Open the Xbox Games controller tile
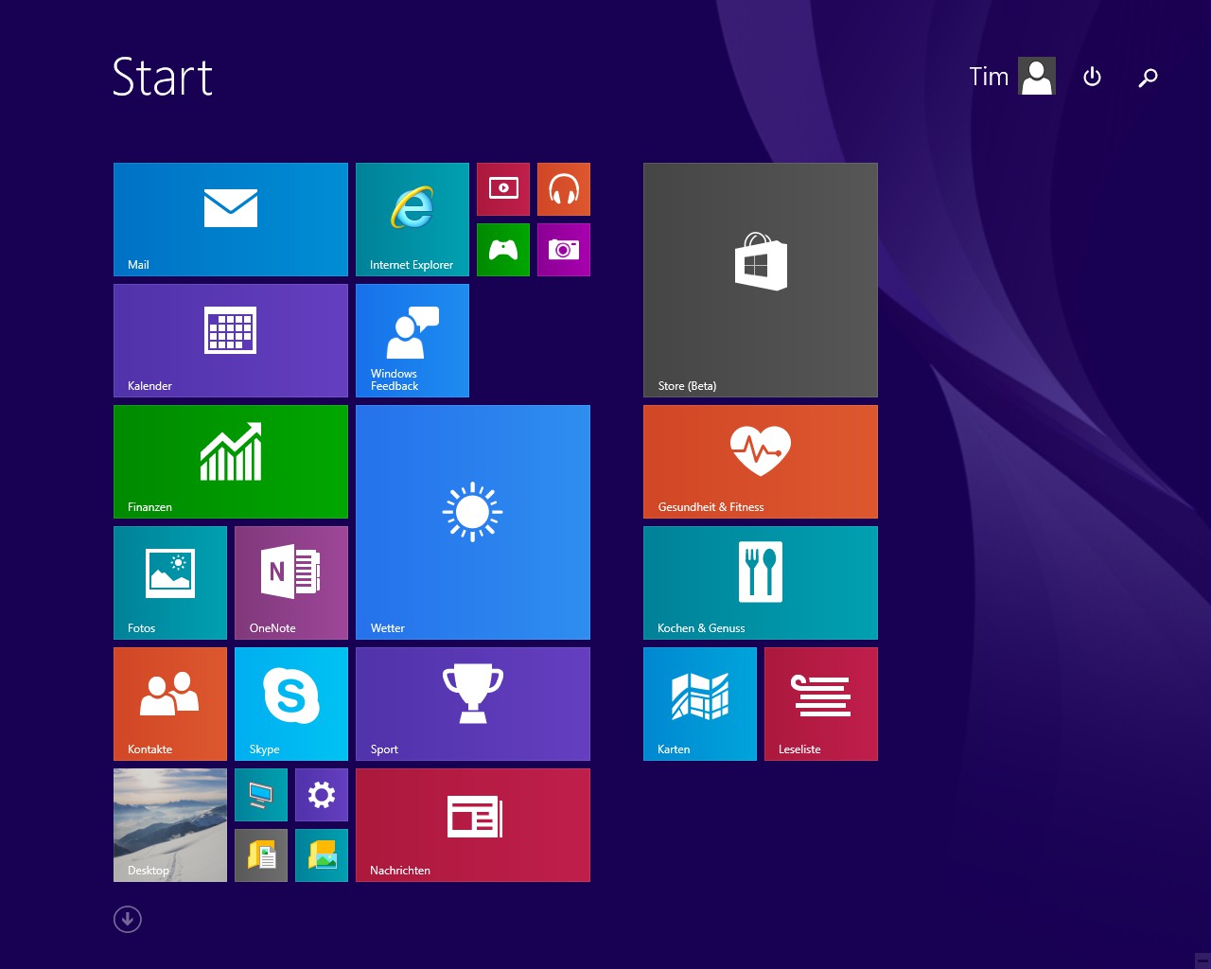Image resolution: width=1211 pixels, height=969 pixels. coord(503,250)
